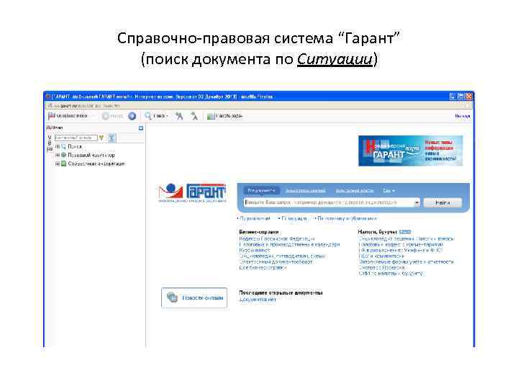Click the green toolbar icon after the font buttons
518x389 pixels.
click(210, 116)
